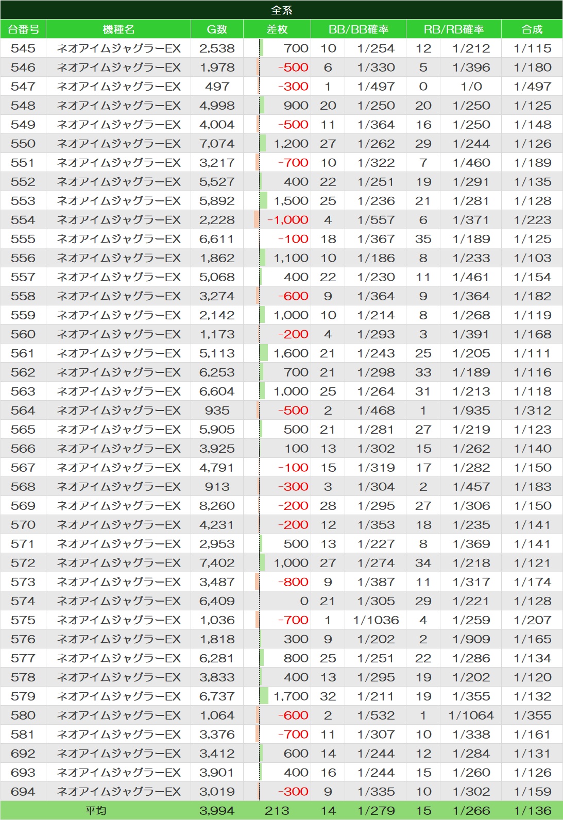This screenshot has height=820, width=563.
Task: Click G数 value 2,953 in row 571
Action: pyautogui.click(x=217, y=544)
